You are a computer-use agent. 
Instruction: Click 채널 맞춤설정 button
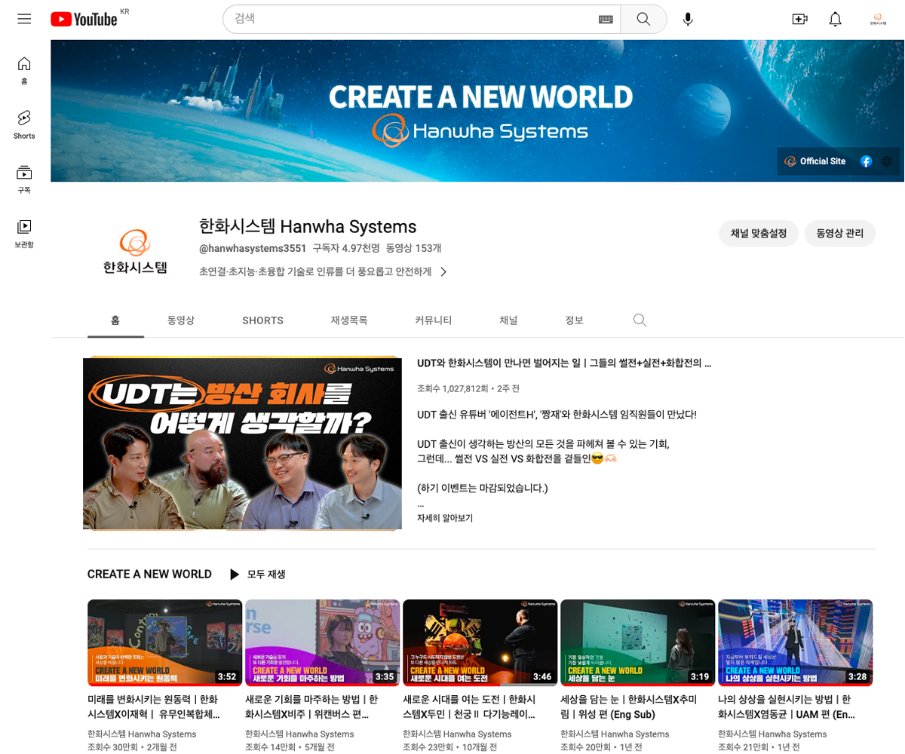(759, 234)
